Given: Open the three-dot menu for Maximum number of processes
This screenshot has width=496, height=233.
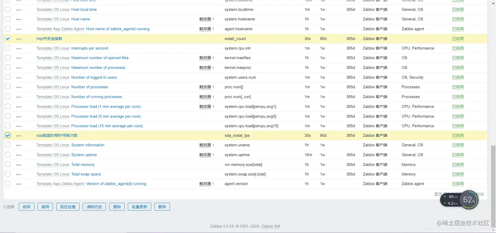Looking at the screenshot, I should click(x=19, y=68).
